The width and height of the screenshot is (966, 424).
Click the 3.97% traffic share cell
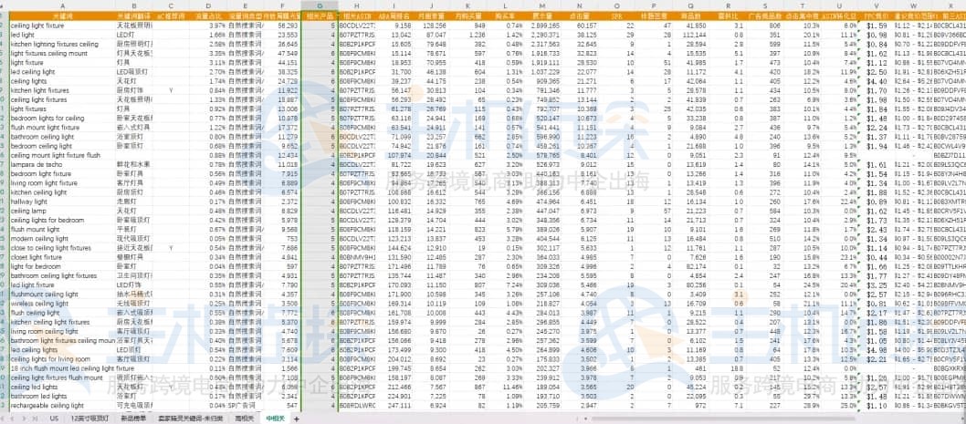[207, 26]
